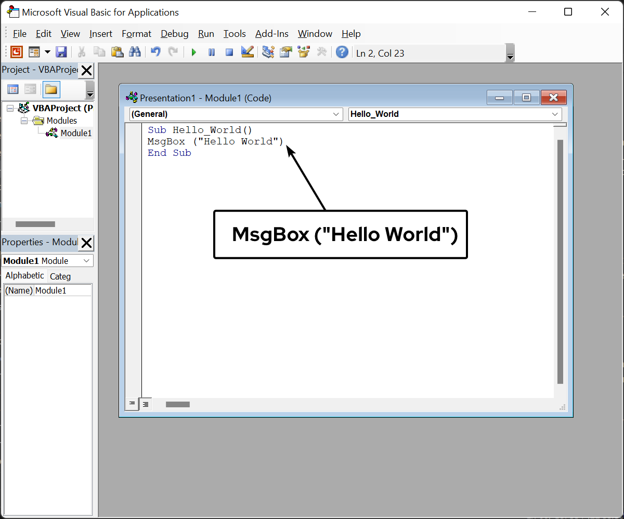Collapse the Modules folder tree node

(24, 121)
